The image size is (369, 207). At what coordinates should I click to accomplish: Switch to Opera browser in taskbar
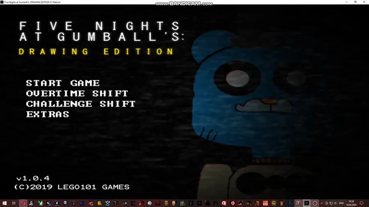tap(23, 203)
